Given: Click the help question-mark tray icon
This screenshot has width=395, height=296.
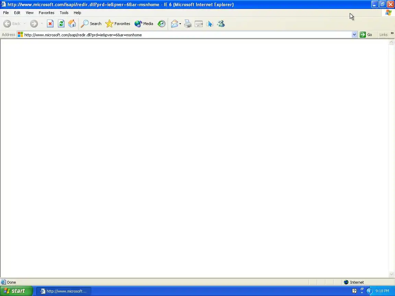Looking at the screenshot, I should [x=354, y=291].
